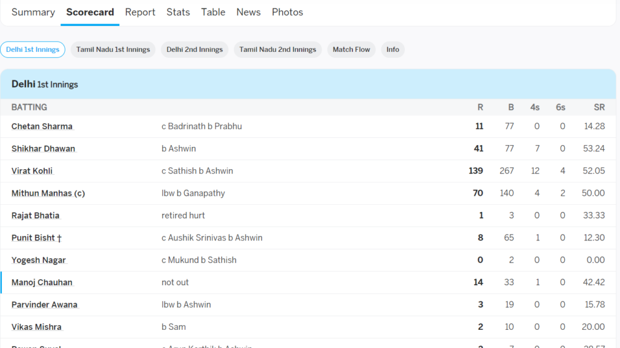620x348 pixels.
Task: Show Tamil Nadu 1st Innings scorecard
Action: [113, 50]
